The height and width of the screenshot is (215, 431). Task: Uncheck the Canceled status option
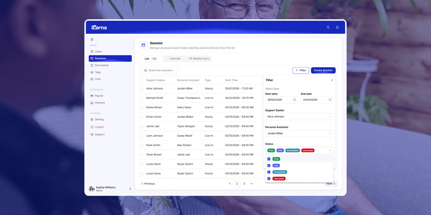[x=269, y=178]
